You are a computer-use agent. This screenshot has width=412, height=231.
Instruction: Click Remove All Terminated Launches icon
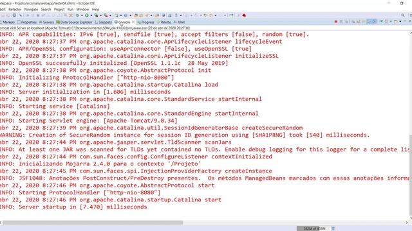click(346, 21)
